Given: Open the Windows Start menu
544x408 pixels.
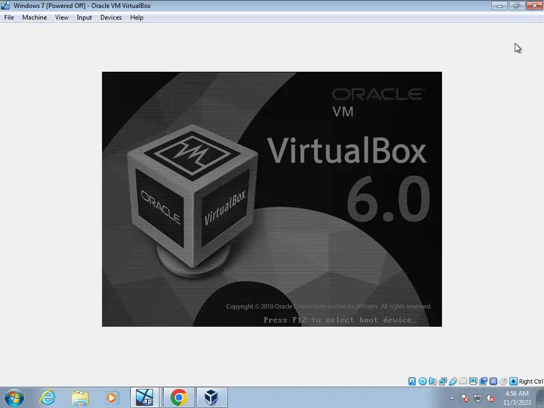Looking at the screenshot, I should [x=14, y=397].
